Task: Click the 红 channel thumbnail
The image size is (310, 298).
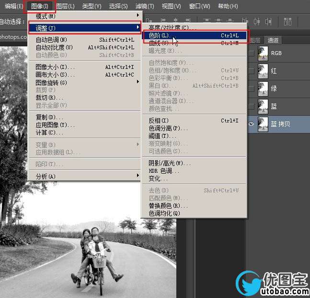Action: coord(263,71)
